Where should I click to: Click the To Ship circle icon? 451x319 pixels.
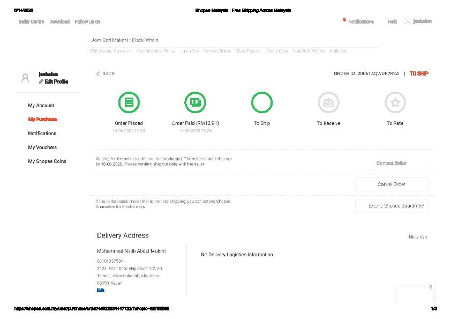[262, 102]
